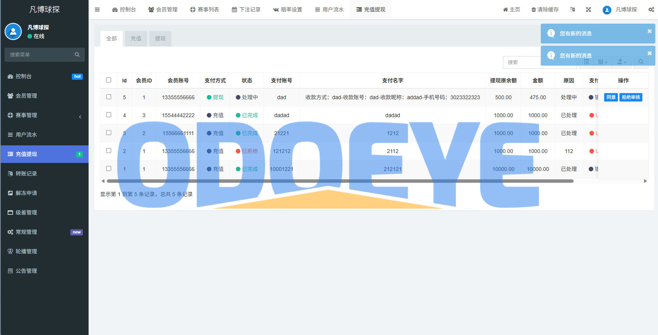Image resolution: width=658 pixels, height=335 pixels.
Task: Open 轮播管理 in the left sidebar
Action: coord(45,251)
